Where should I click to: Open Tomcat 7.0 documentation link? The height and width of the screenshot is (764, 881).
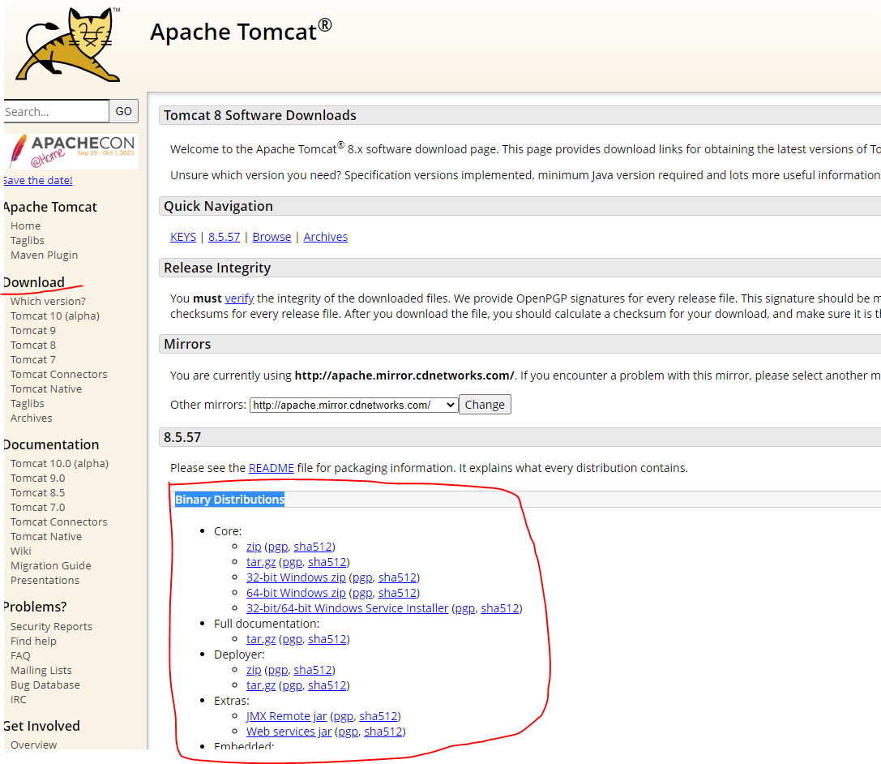coord(37,507)
